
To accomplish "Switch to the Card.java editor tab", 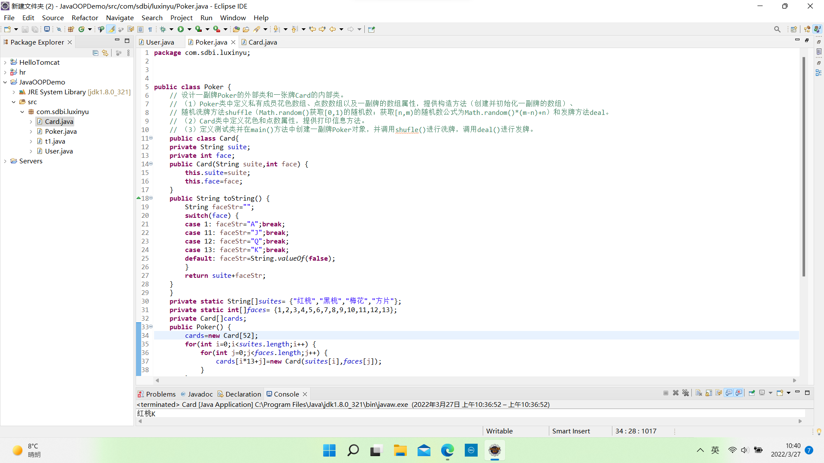I will click(262, 42).
